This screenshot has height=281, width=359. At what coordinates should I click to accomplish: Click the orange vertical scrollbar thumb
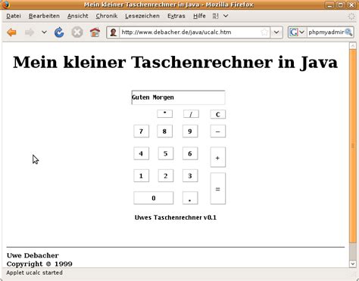pos(353,146)
